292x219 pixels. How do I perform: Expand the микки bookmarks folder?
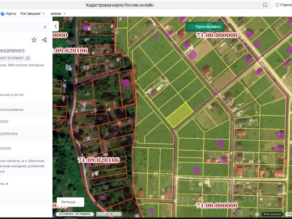pyautogui.click(x=58, y=14)
